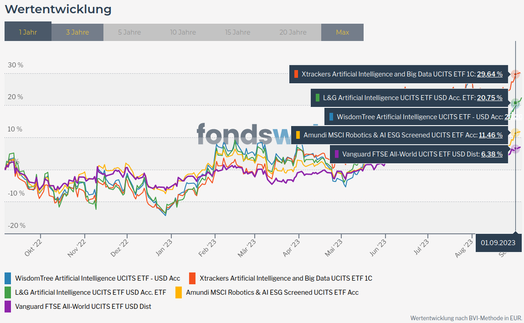Image resolution: width=524 pixels, height=323 pixels.
Task: Click orange Xtrackers legend color square
Action: point(192,278)
